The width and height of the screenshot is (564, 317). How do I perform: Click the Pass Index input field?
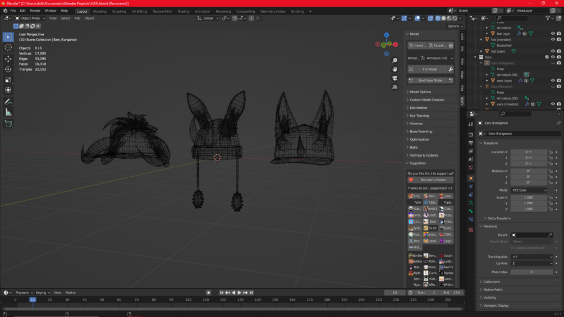[531, 272]
